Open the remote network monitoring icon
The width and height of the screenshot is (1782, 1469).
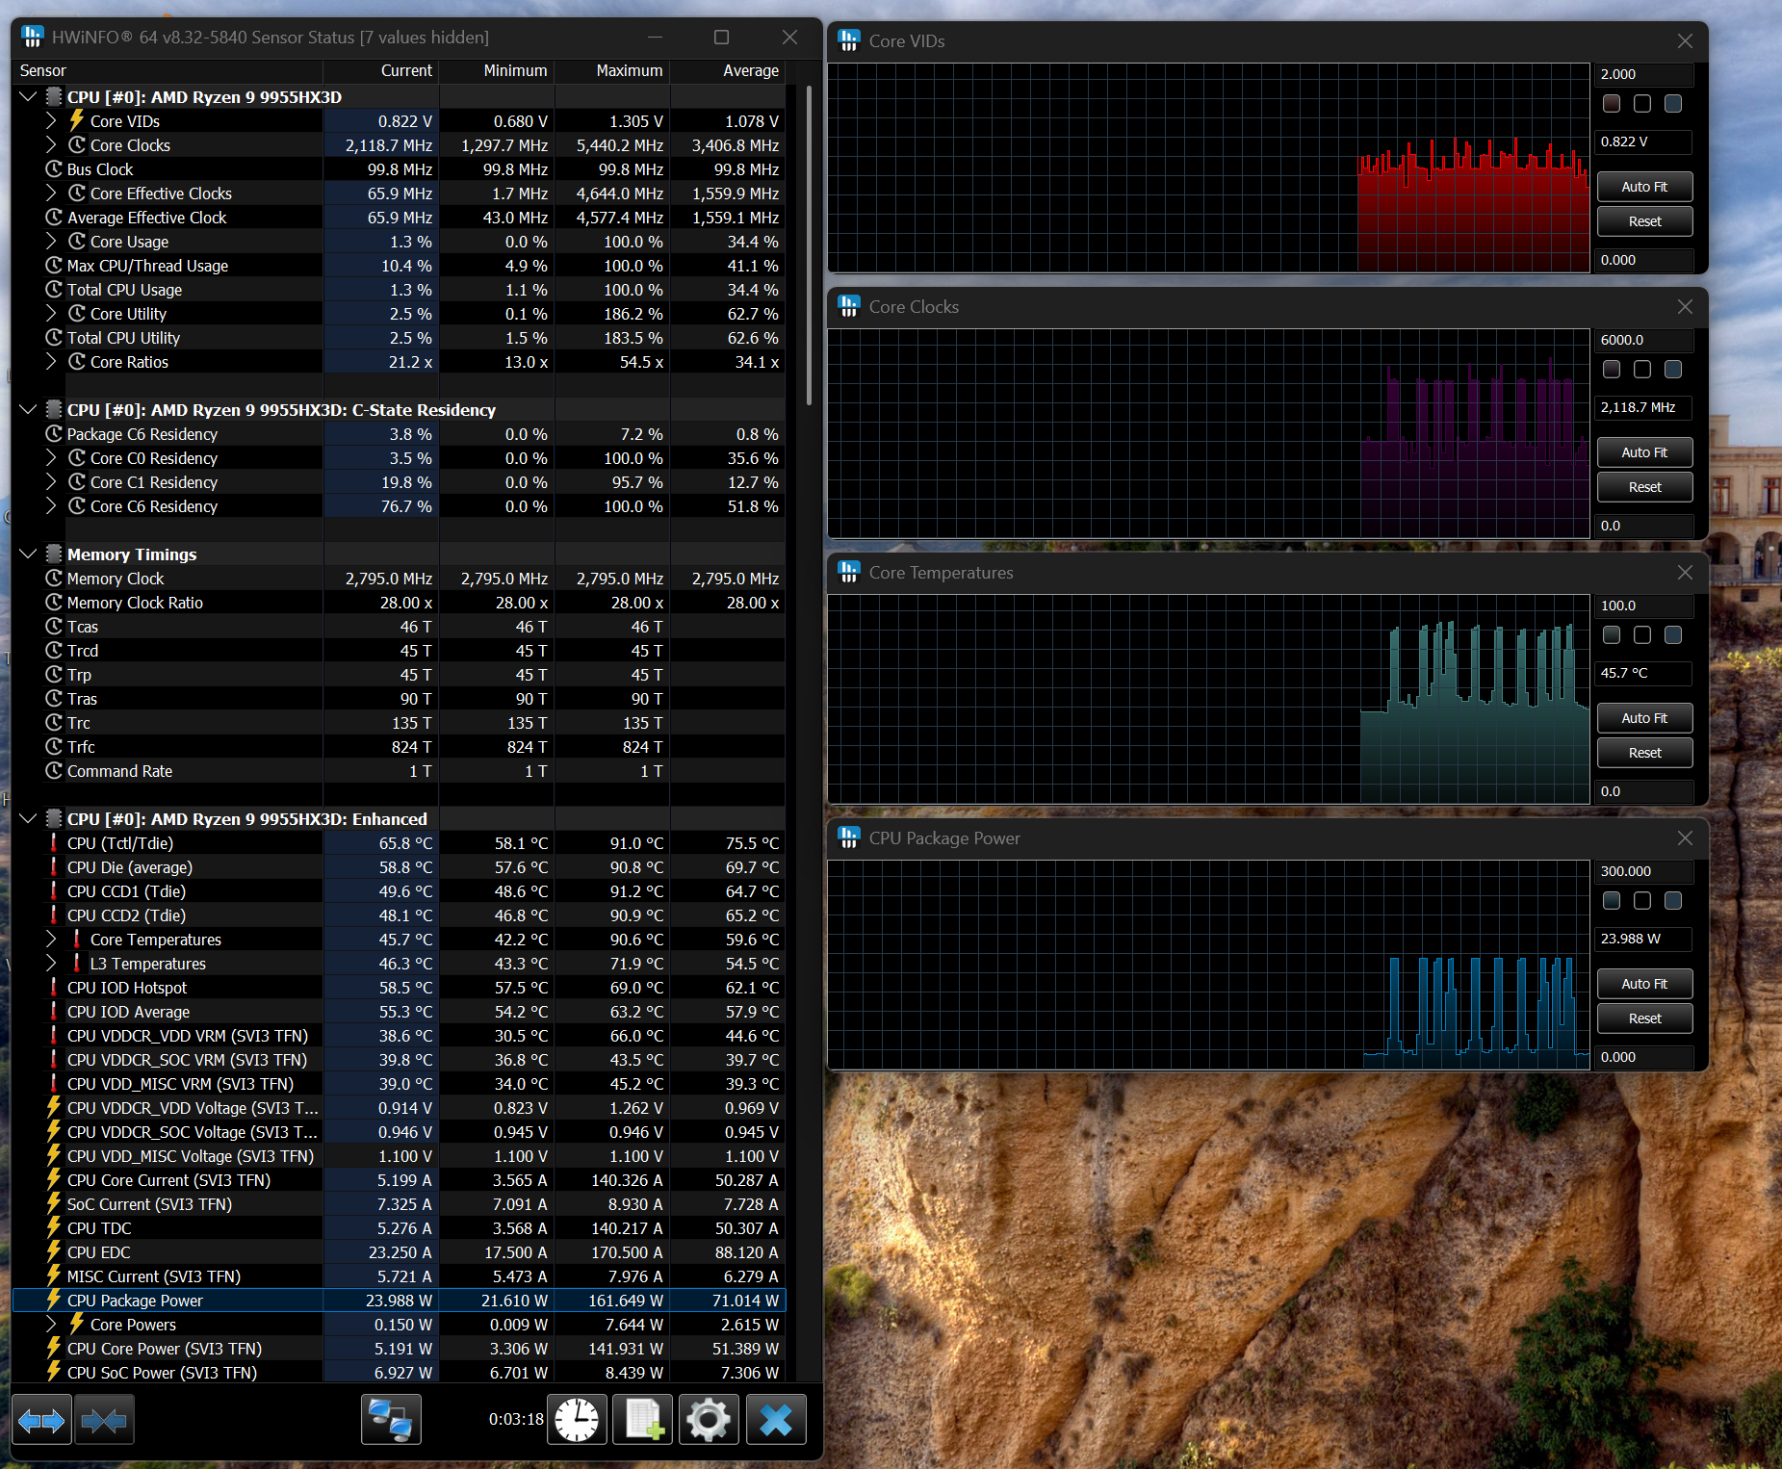coord(391,1420)
